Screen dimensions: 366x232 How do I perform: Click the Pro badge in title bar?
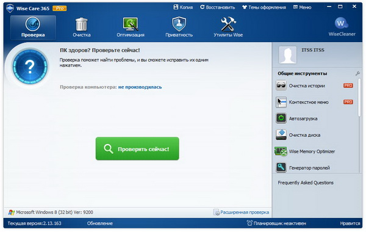pyautogui.click(x=60, y=8)
